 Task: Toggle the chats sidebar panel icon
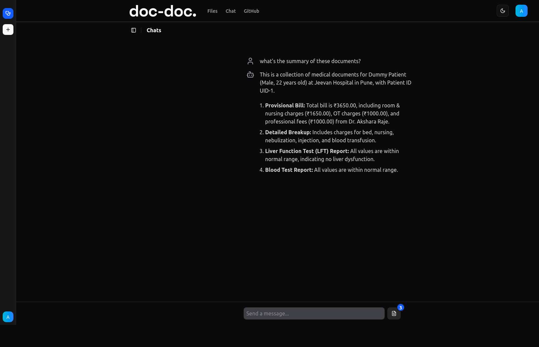pyautogui.click(x=134, y=30)
